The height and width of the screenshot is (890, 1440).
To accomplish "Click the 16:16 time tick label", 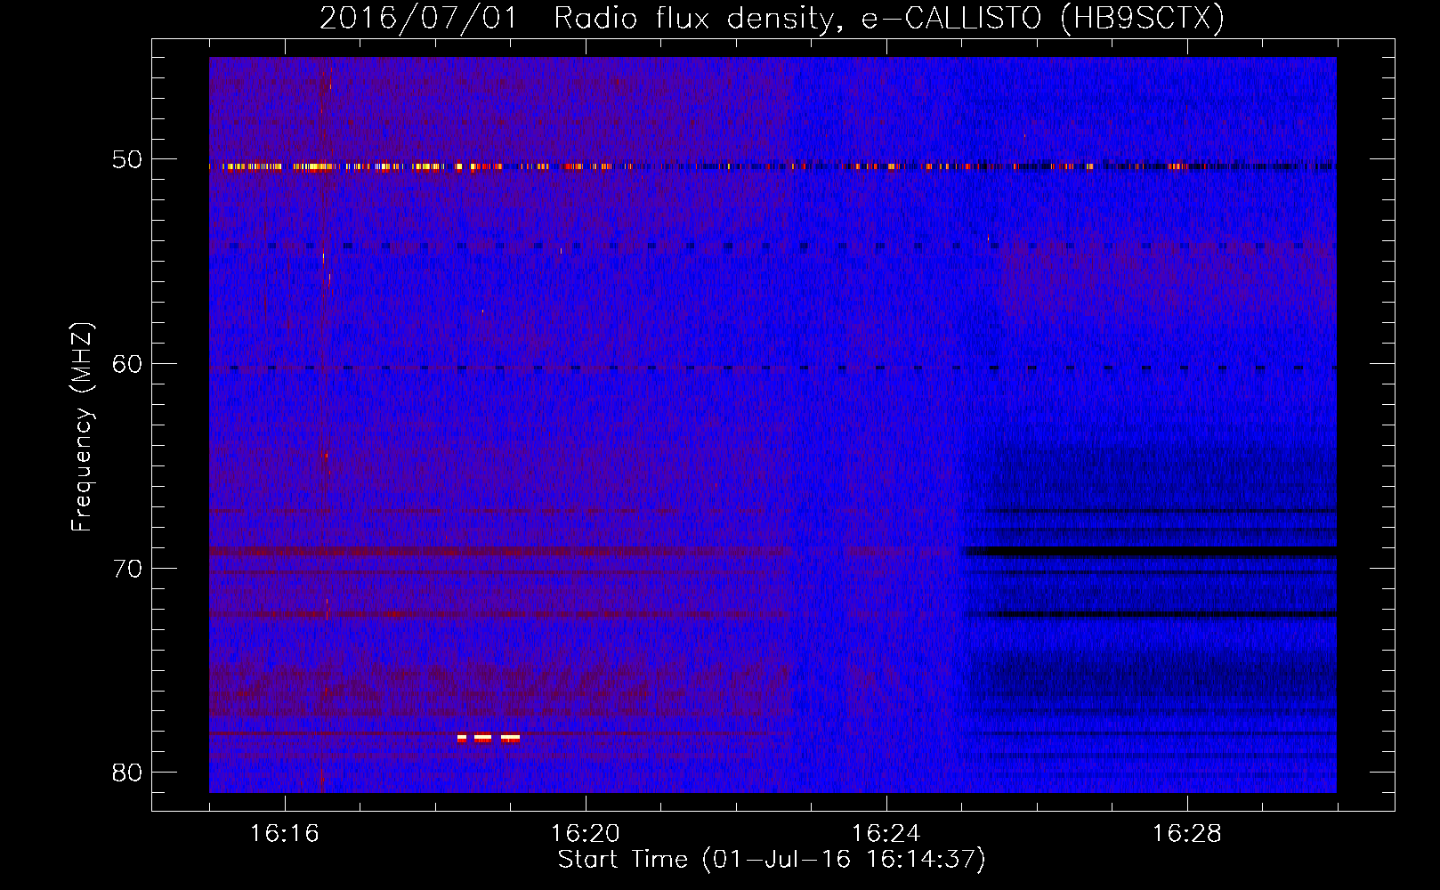I will tap(284, 833).
